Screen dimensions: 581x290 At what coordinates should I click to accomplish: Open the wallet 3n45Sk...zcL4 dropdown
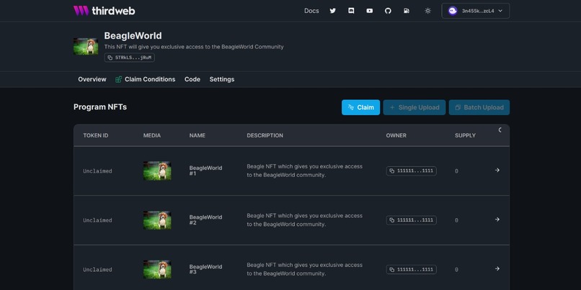(476, 11)
